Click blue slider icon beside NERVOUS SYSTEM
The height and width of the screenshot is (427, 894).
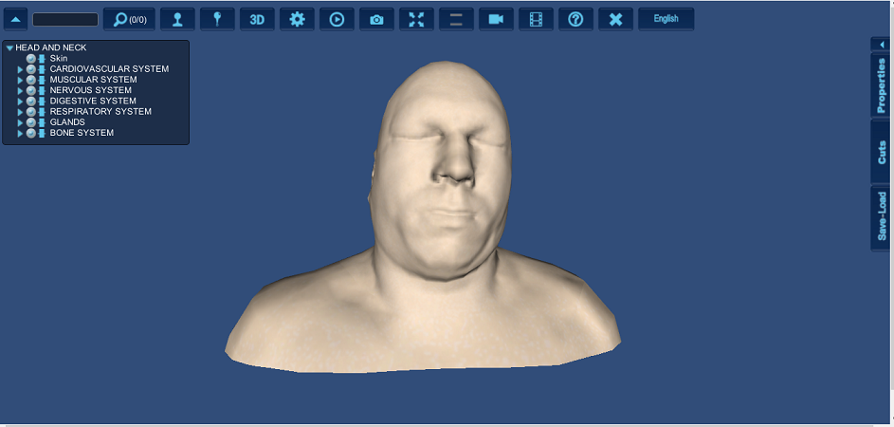point(41,91)
